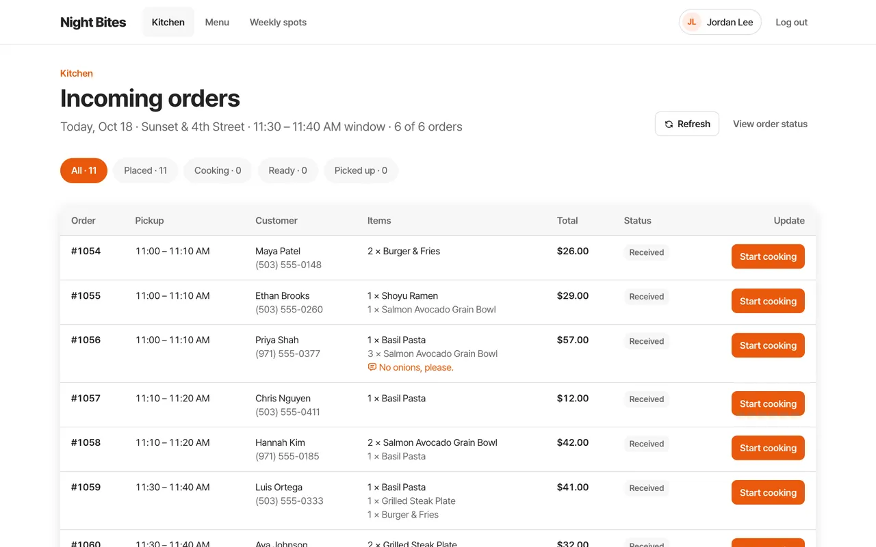Start cooking order #1059
The height and width of the screenshot is (547, 876).
point(768,492)
